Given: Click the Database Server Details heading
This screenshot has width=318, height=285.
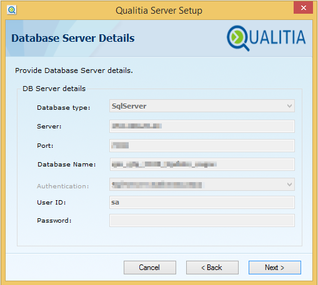Looking at the screenshot, I should click(x=73, y=38).
